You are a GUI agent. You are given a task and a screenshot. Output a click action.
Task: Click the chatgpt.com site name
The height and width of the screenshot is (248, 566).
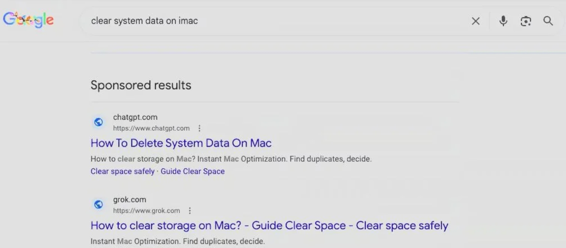pos(135,117)
